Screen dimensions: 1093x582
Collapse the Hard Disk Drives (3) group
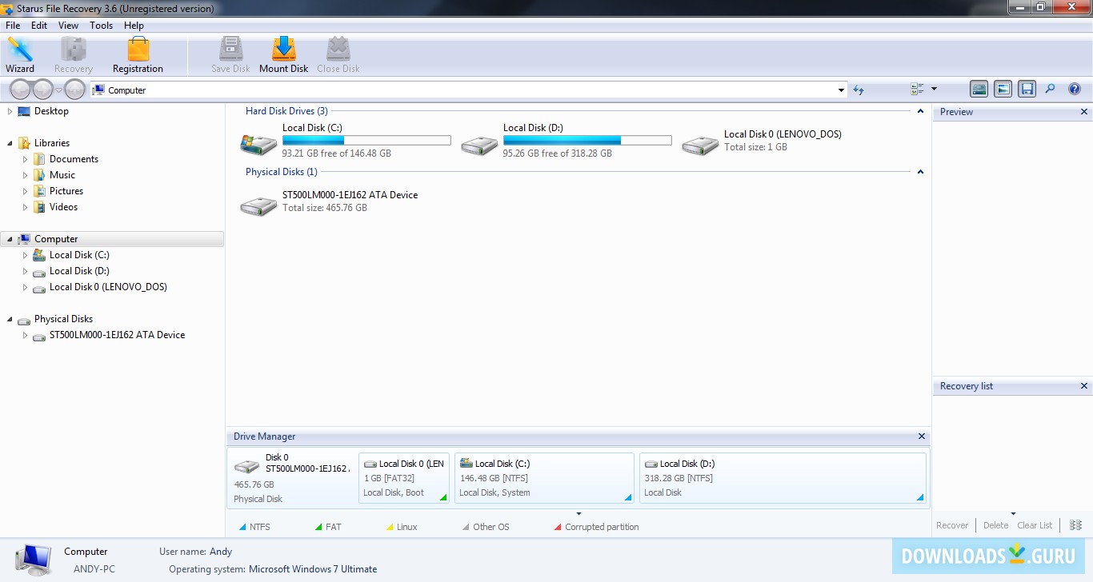(920, 111)
